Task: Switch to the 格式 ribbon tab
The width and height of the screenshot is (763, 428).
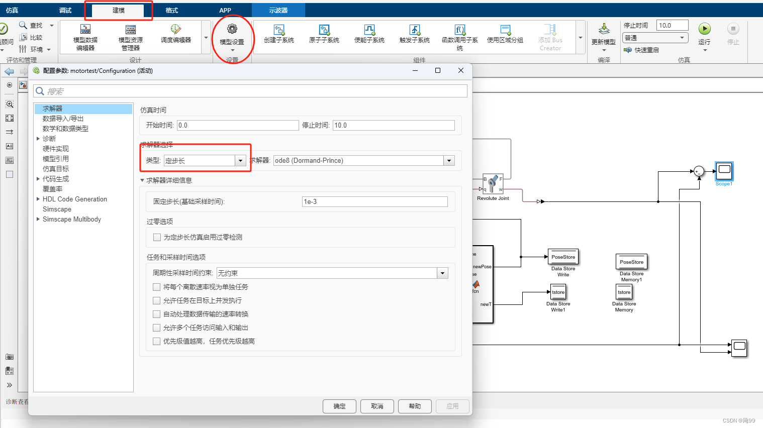Action: [x=171, y=10]
